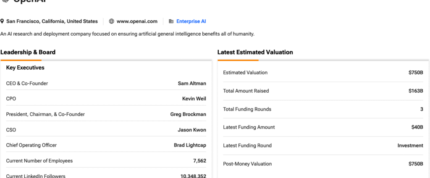Click Sam Altman's name
430x178 pixels.
click(192, 83)
